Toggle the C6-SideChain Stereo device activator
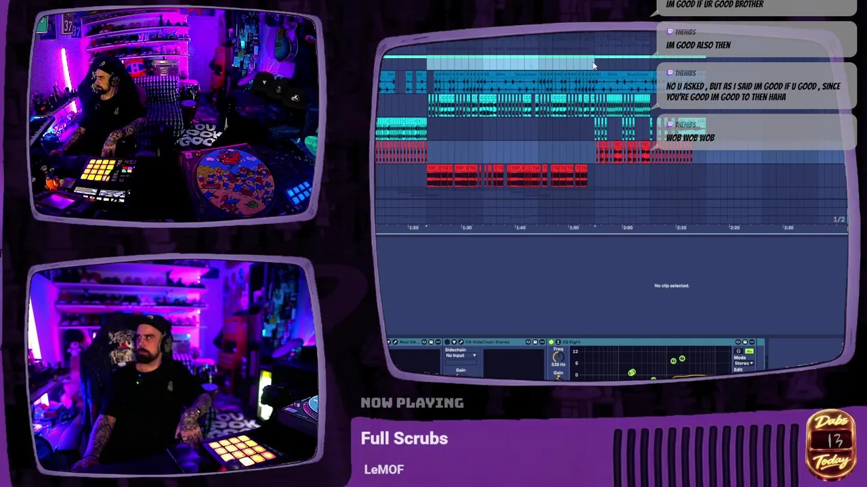 pyautogui.click(x=447, y=342)
